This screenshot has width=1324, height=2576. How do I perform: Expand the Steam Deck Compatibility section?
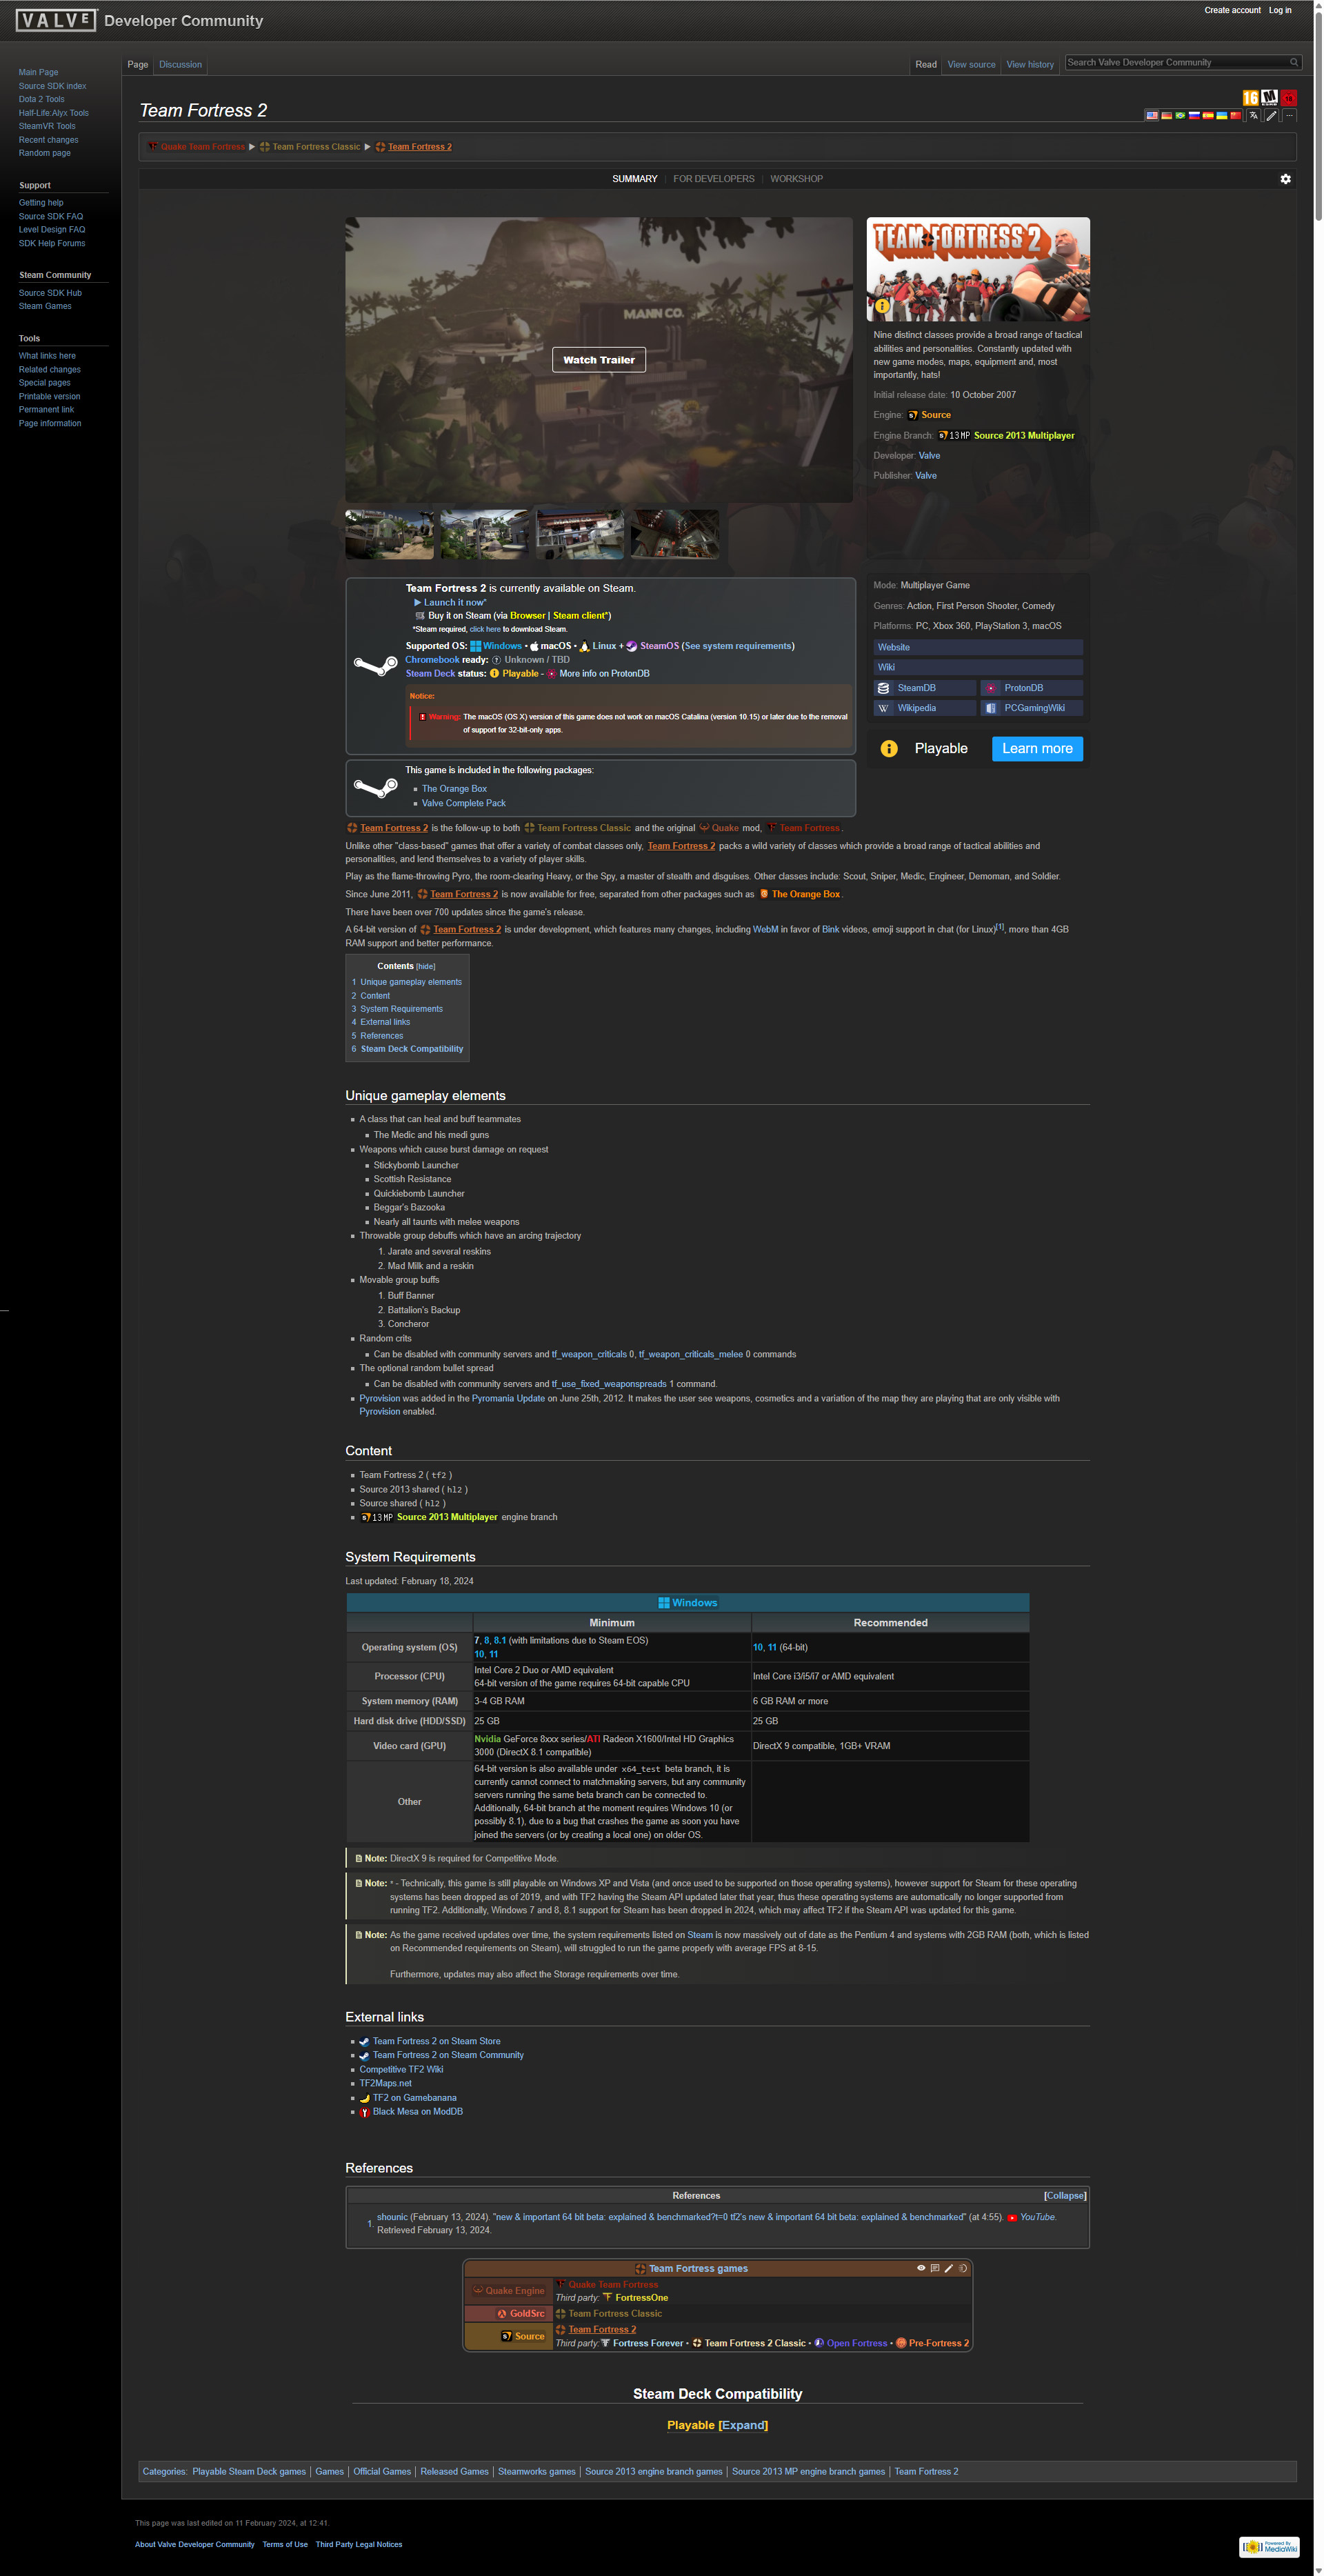pyautogui.click(x=743, y=2425)
